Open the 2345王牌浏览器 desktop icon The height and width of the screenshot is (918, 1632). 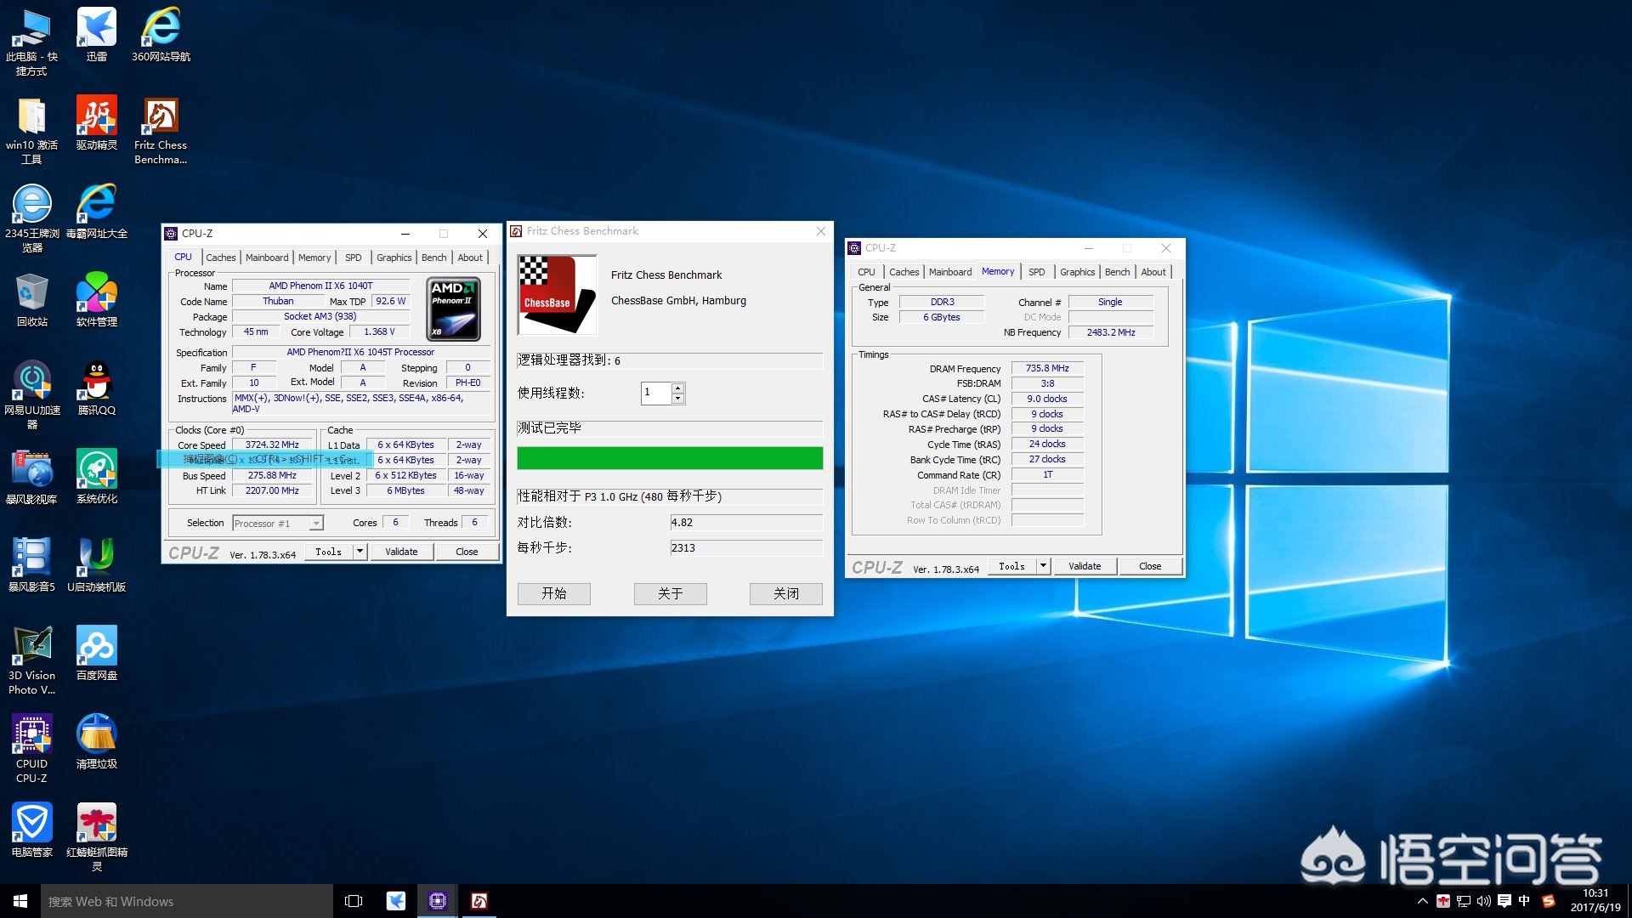coord(31,218)
